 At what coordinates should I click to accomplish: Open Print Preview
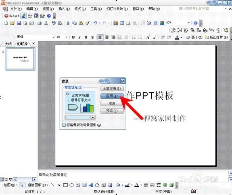[x=46, y=23]
